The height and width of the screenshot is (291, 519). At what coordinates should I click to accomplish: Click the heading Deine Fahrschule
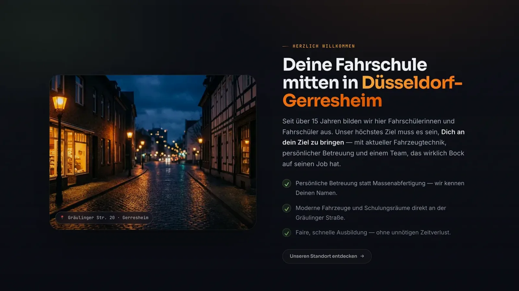pos(355,64)
